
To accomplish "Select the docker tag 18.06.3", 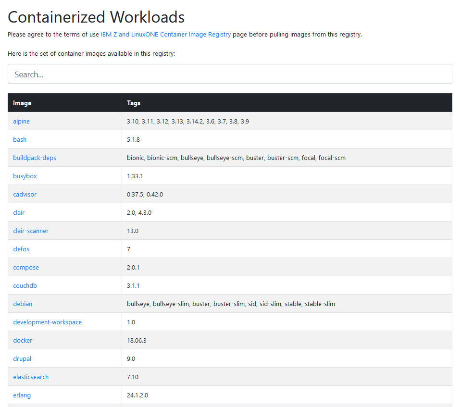I will [x=137, y=340].
